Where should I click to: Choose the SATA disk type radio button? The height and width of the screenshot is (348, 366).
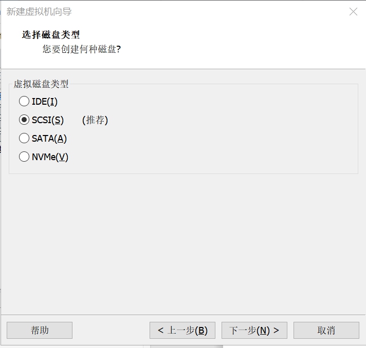tap(24, 138)
